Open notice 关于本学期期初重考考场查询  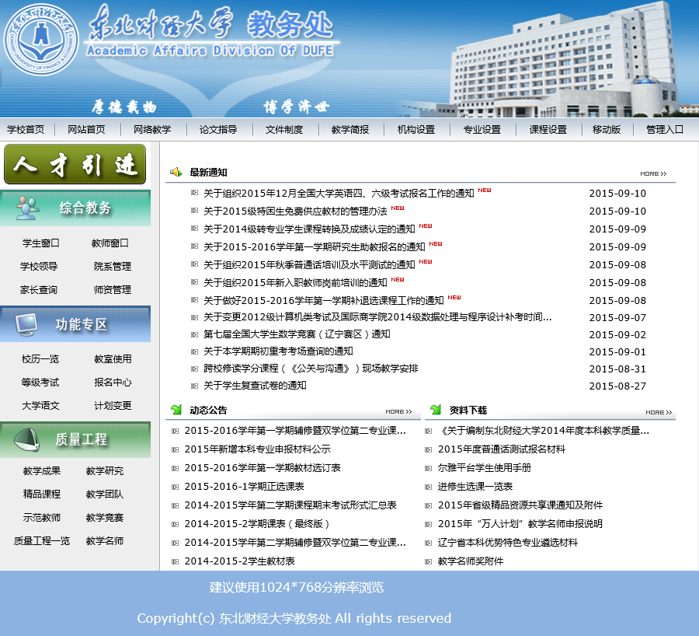tap(278, 351)
